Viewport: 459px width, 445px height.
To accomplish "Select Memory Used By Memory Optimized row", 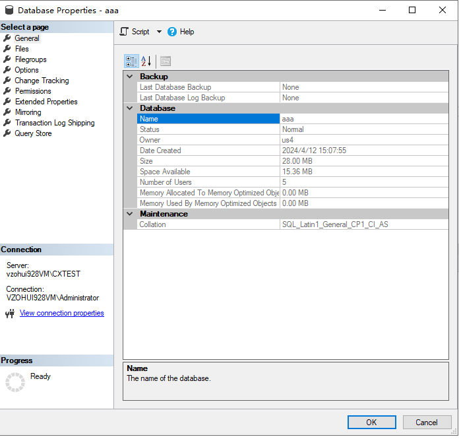I will pos(293,203).
